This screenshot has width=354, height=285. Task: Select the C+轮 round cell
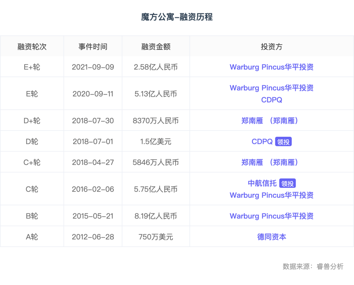point(32,162)
